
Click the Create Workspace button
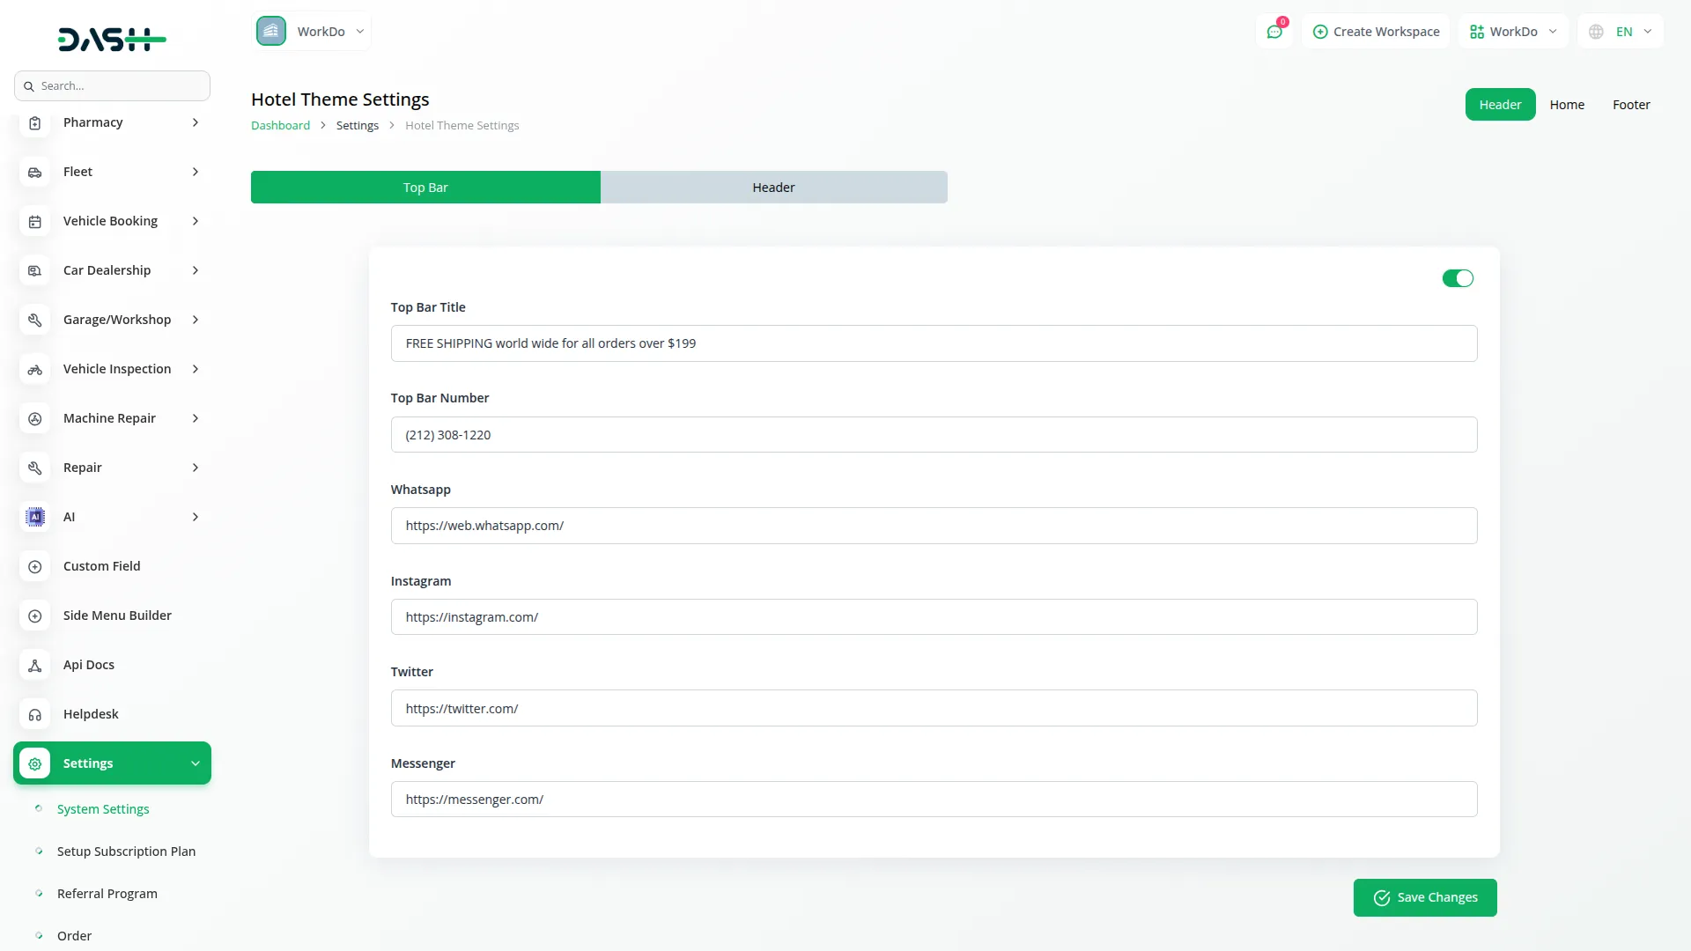coord(1376,32)
